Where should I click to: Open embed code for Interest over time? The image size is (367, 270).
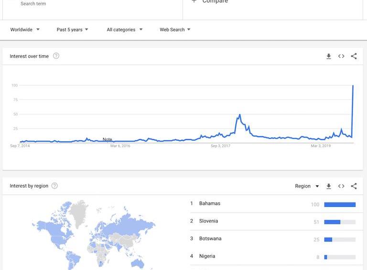[x=341, y=56]
